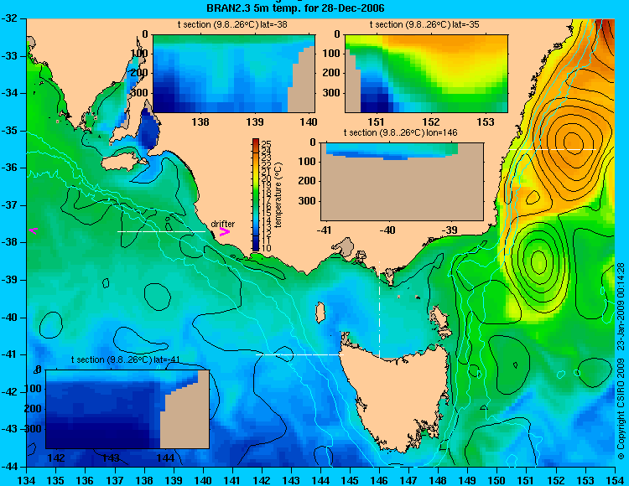
Task: Click the '10' value at the color bar bottom
Action: pyautogui.click(x=267, y=248)
